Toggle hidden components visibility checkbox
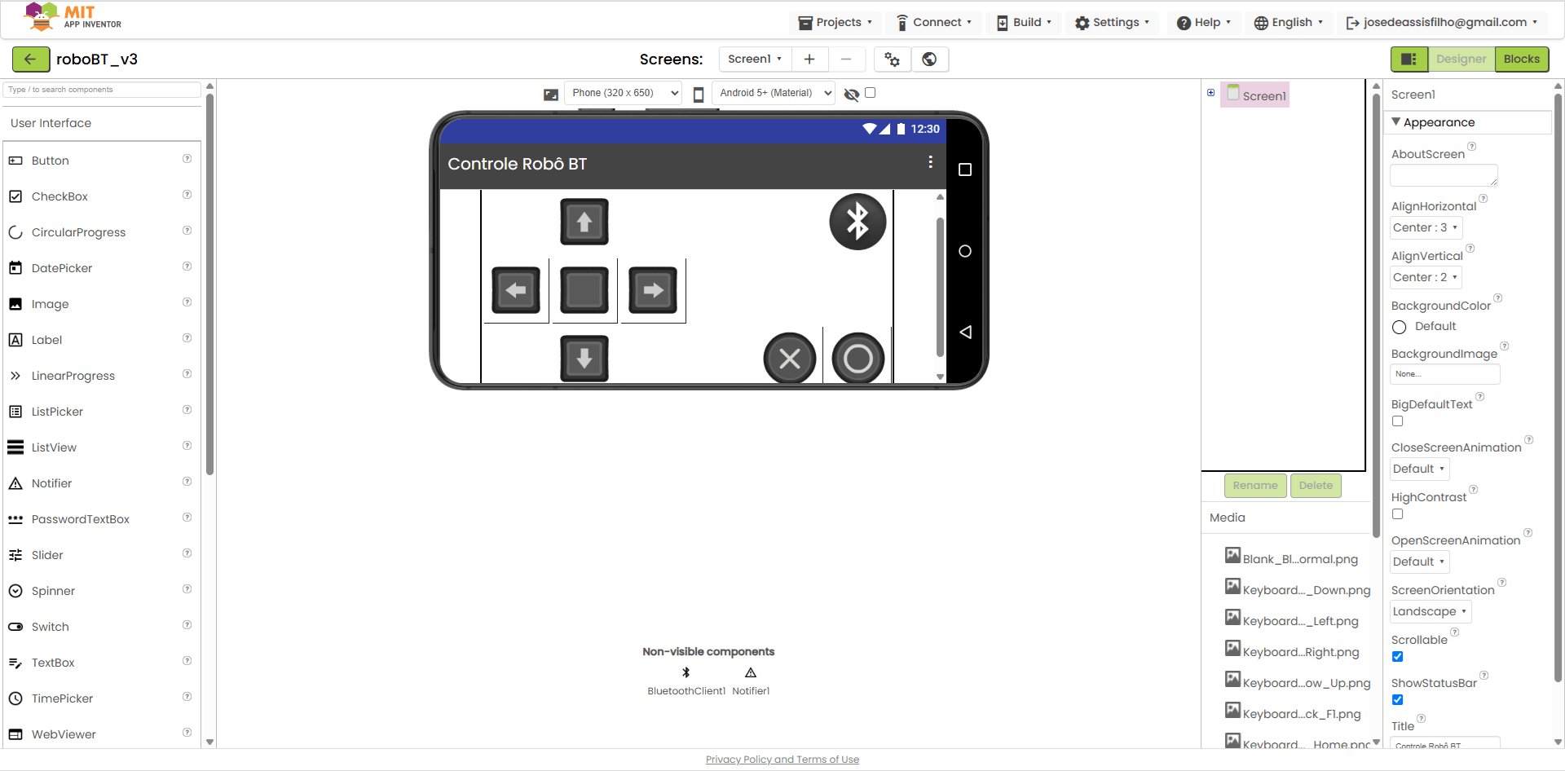 pyautogui.click(x=871, y=92)
